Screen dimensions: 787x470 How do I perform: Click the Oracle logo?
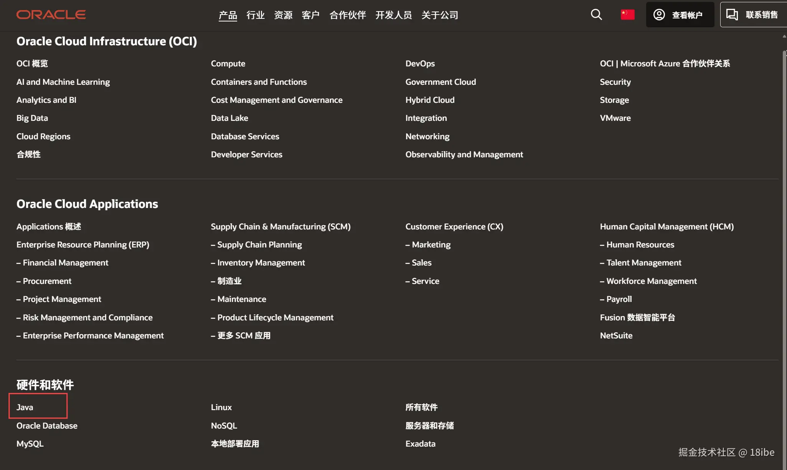tap(51, 15)
